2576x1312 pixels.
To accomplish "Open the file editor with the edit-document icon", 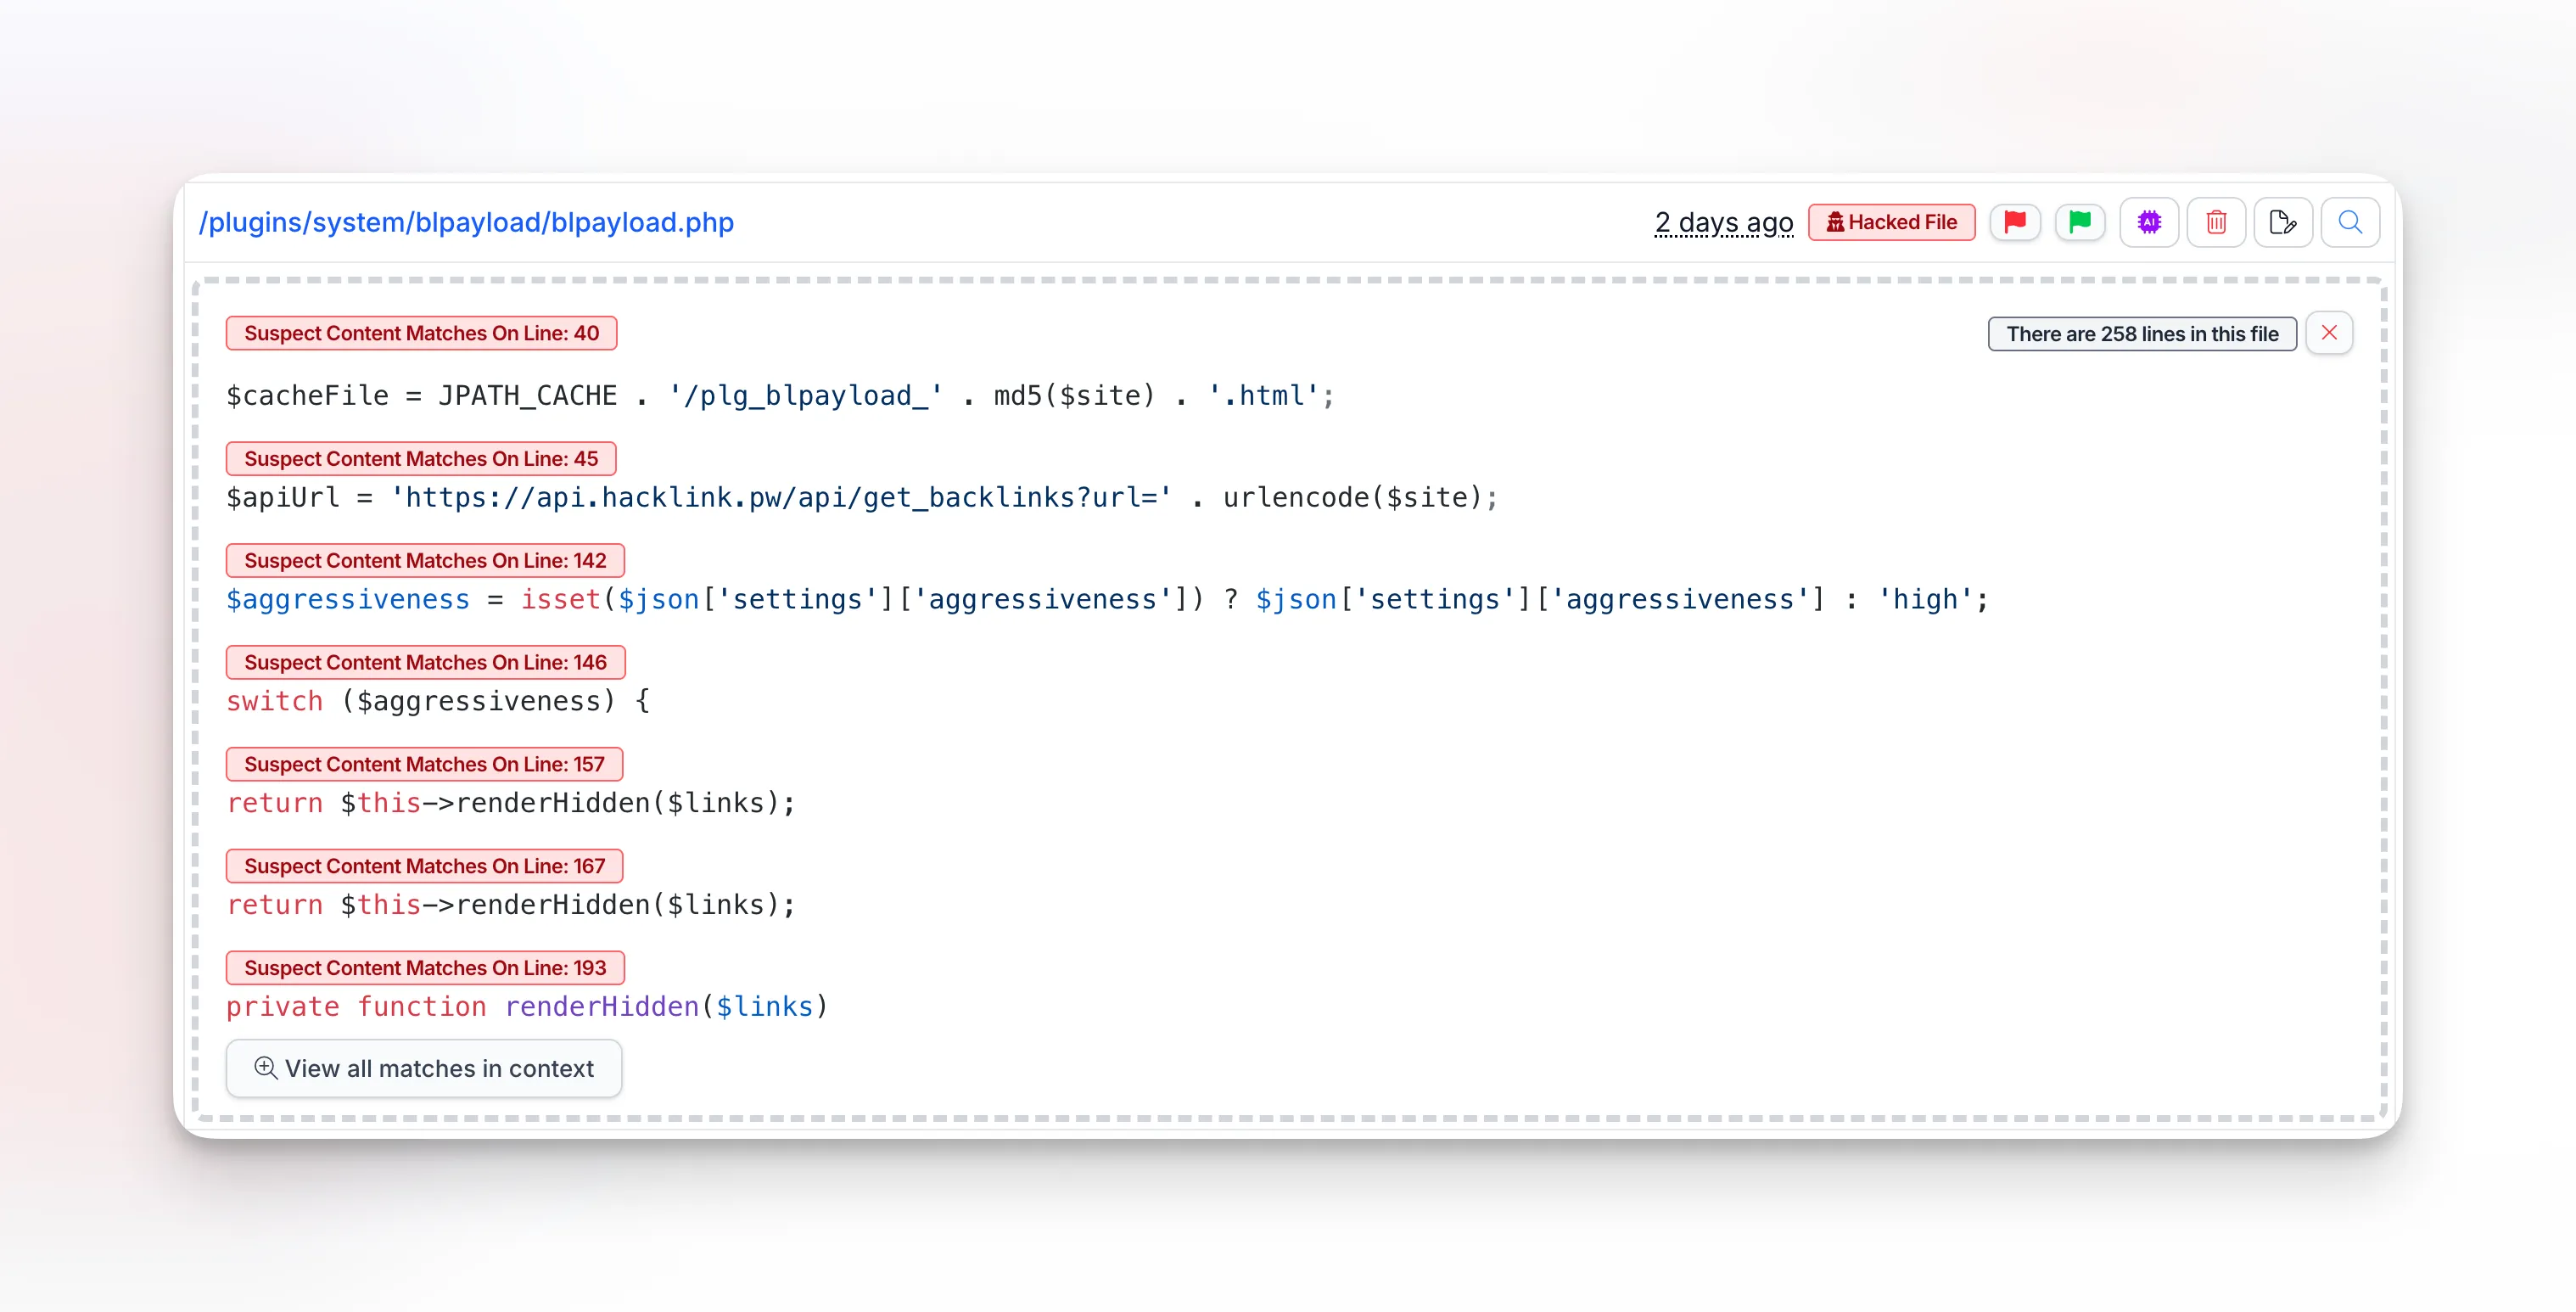I will coord(2283,222).
